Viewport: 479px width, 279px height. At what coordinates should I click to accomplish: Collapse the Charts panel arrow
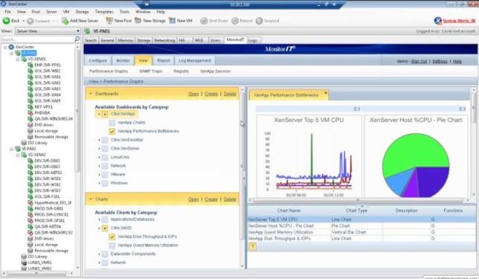(x=91, y=199)
